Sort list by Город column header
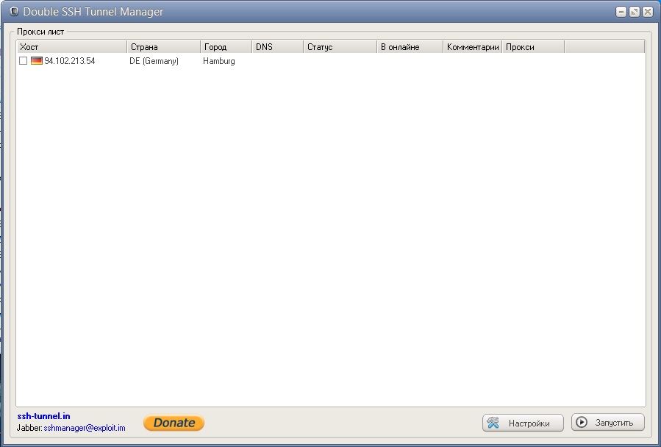 226,47
